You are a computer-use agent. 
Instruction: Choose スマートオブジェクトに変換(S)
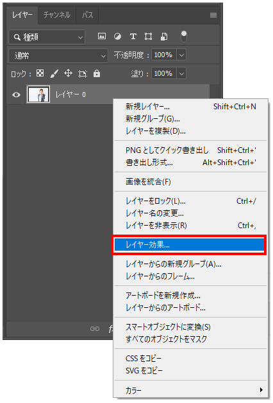[x=190, y=327]
